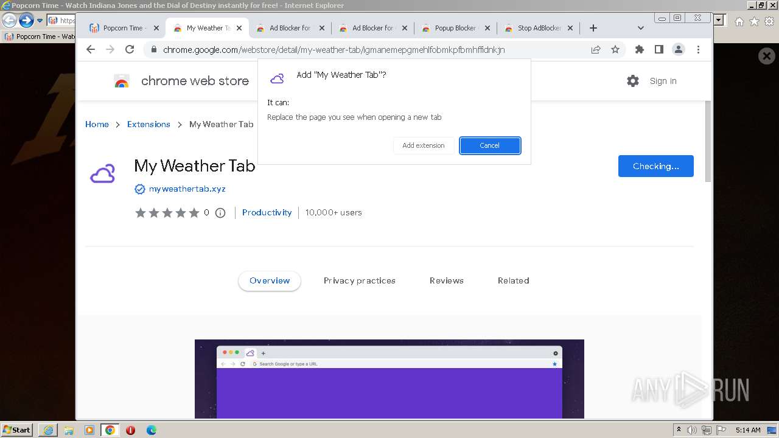This screenshot has width=779, height=438.
Task: Close the Popcorn Time Chrome tab
Action: [x=156, y=28]
